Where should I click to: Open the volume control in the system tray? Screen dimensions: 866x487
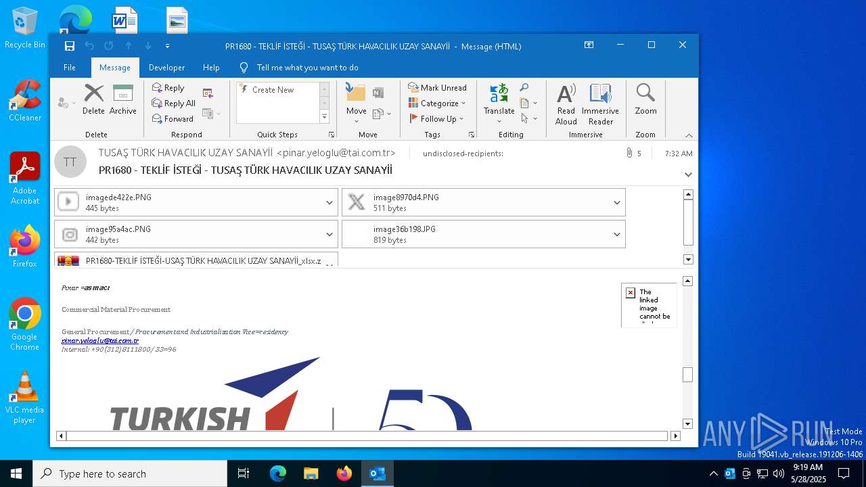[x=779, y=473]
